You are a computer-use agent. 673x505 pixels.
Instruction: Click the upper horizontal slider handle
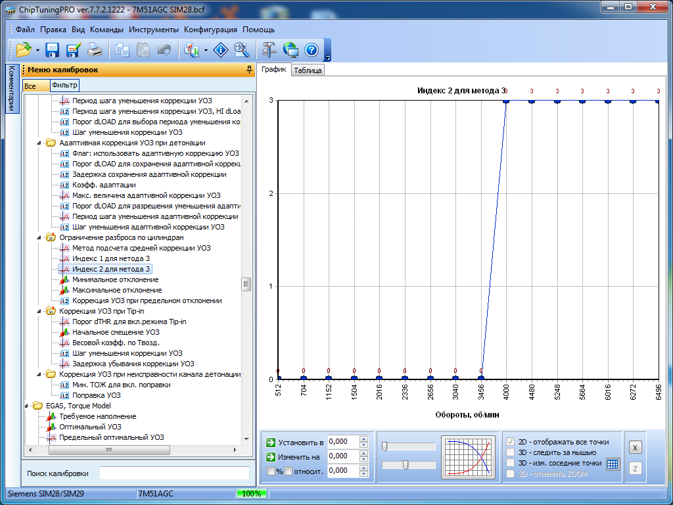pyautogui.click(x=384, y=446)
